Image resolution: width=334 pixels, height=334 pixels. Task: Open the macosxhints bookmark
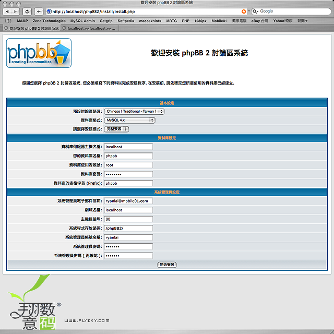click(150, 21)
